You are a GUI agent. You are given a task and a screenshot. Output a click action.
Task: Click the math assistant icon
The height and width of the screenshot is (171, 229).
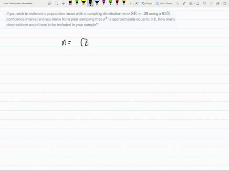191,3
